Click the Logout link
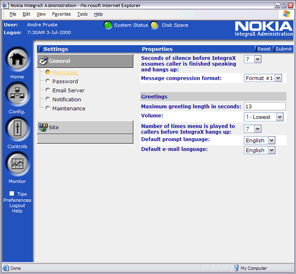296x274 pixels. [x=17, y=205]
